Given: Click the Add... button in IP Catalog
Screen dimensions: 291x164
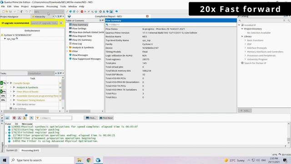Looking at the screenshot, I should tap(245, 111).
